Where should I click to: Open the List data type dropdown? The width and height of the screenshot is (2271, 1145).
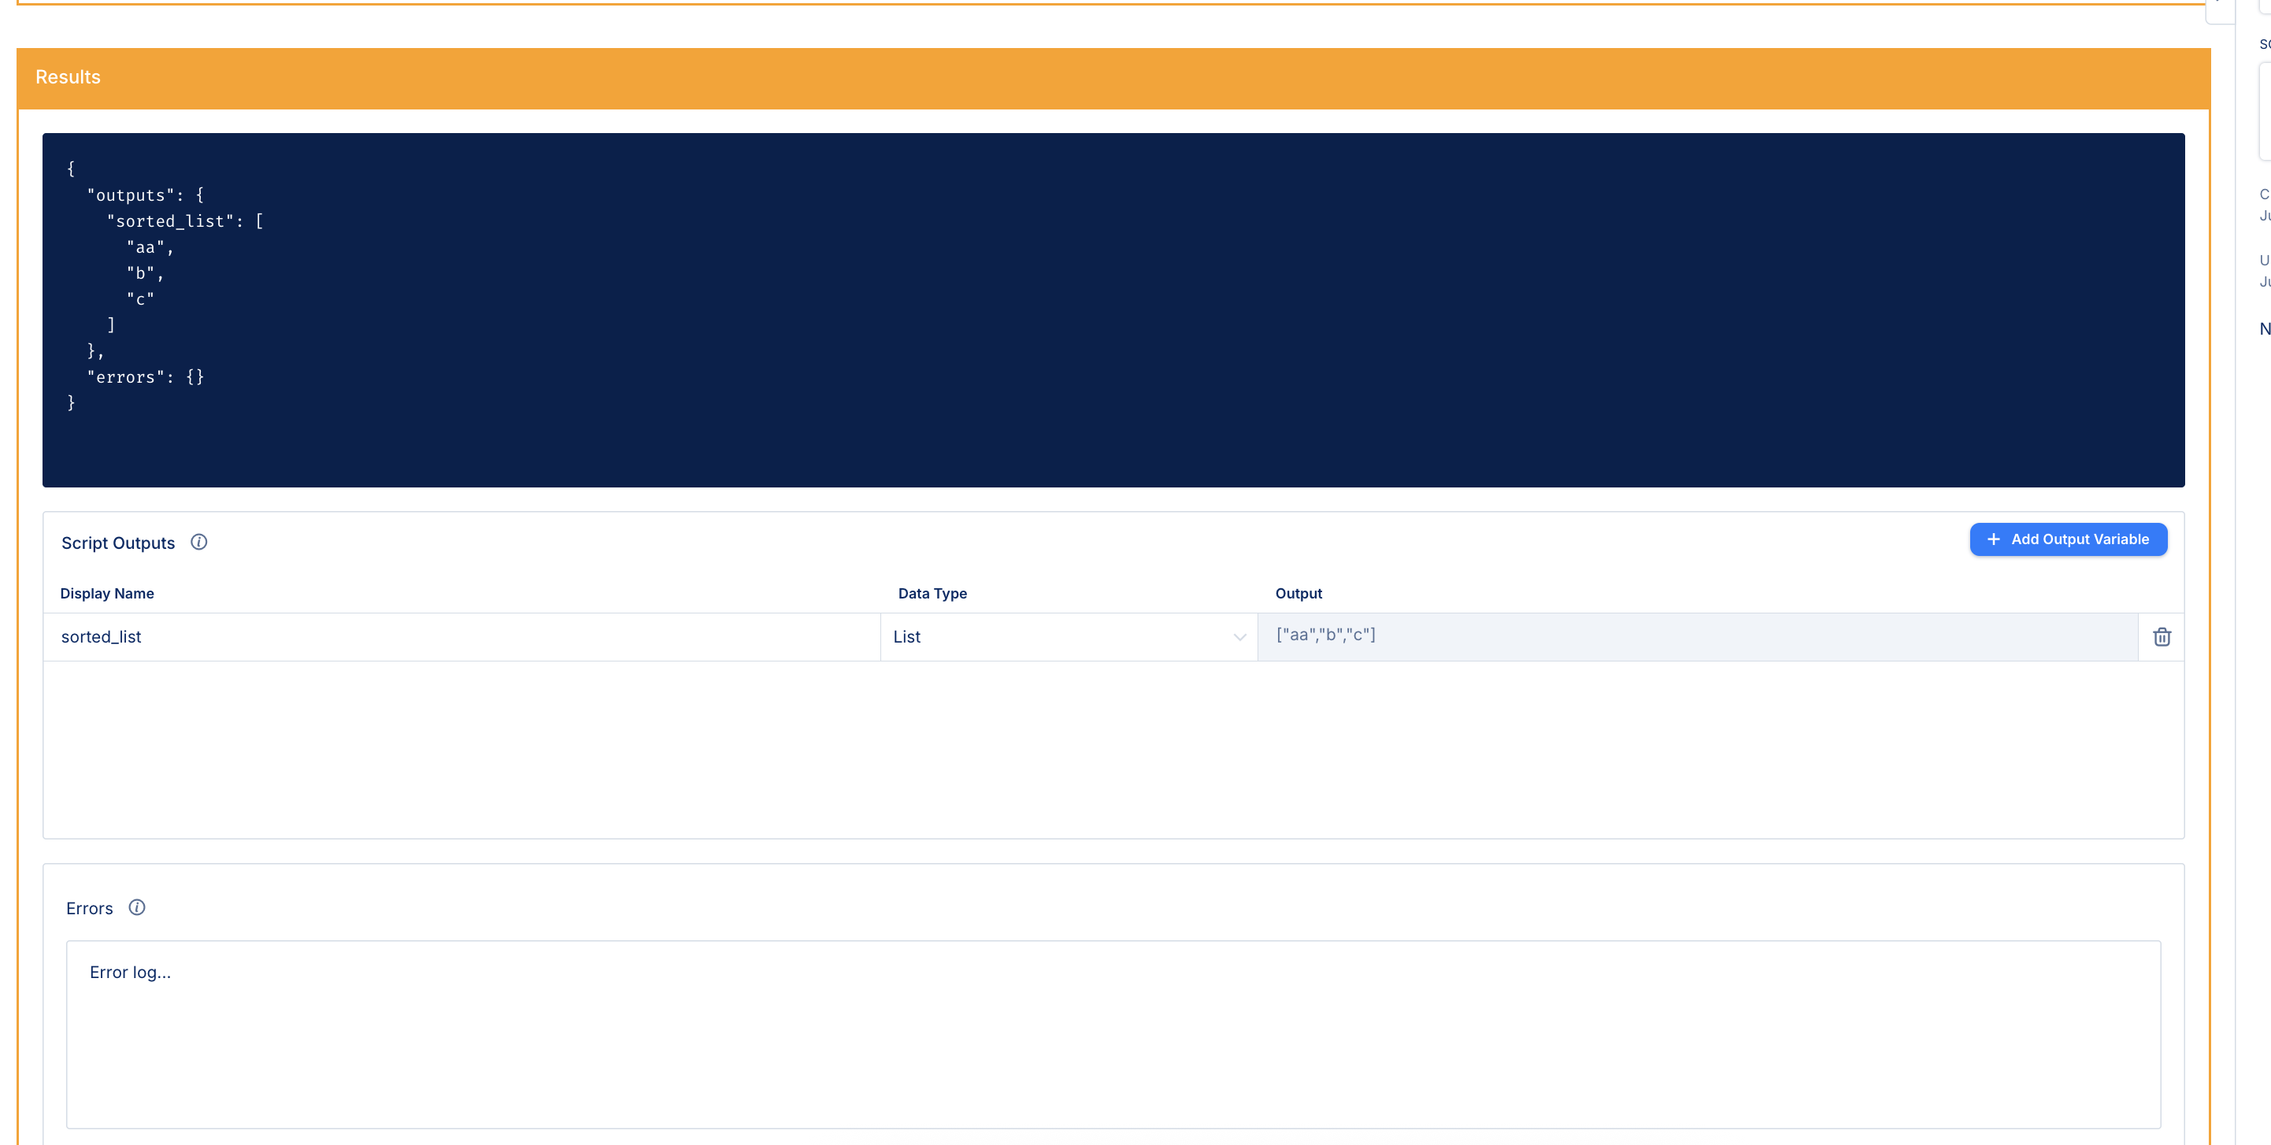[1068, 636]
